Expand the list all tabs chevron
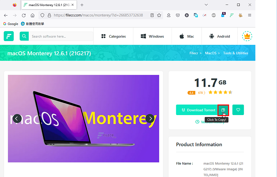Viewport: 277px width, 177px height. click(x=206, y=5)
